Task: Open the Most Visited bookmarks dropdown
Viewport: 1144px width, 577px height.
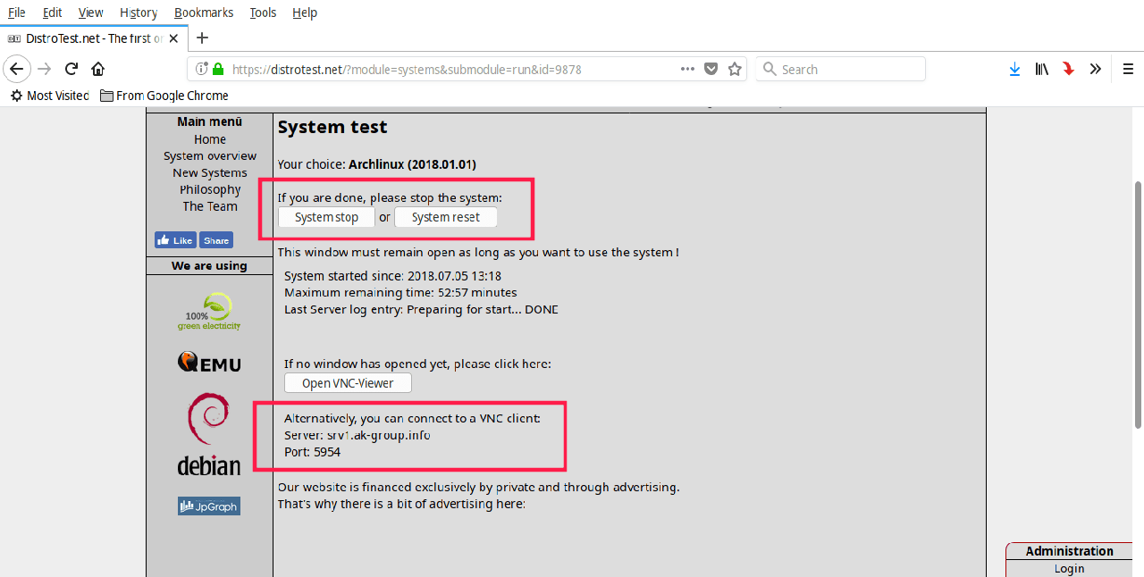Action: click(50, 96)
